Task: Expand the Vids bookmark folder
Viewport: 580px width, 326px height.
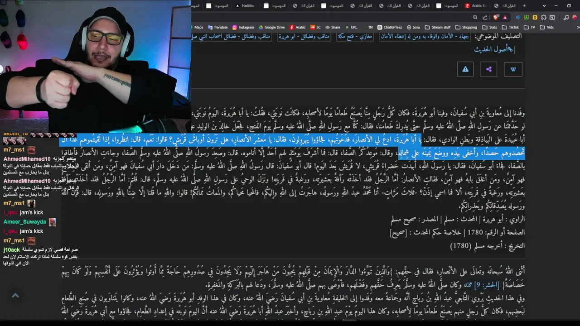Action: pyautogui.click(x=547, y=27)
